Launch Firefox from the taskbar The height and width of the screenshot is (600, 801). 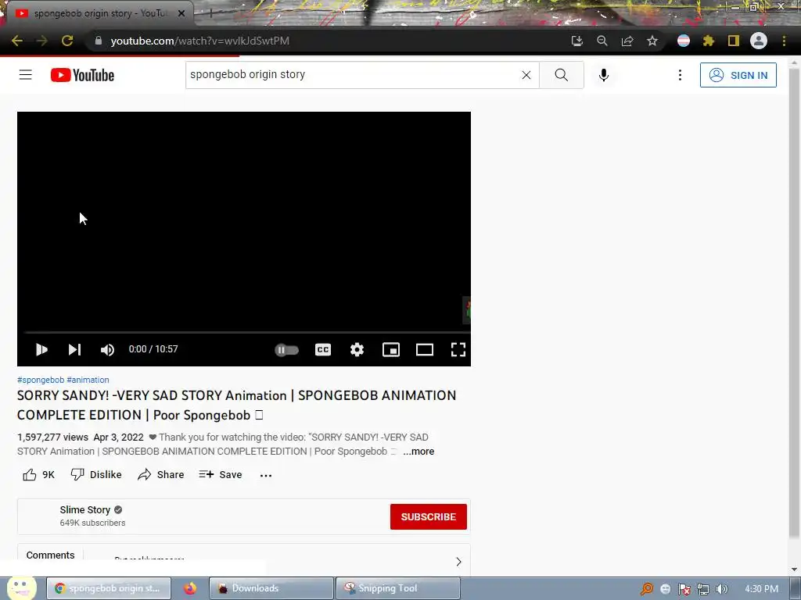[x=190, y=588]
